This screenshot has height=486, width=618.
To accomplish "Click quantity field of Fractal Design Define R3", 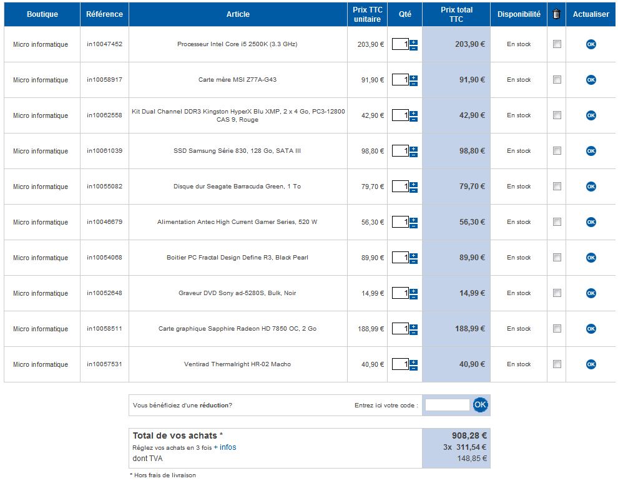I will tap(400, 258).
